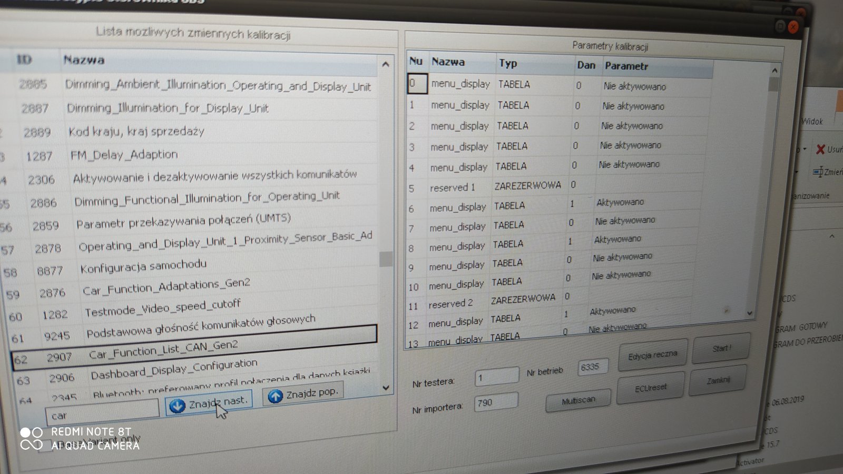Screen dimensions: 843x474
Task: Select row Dimming_Ambient_Illumination_Operating_and_Display_Unit
Action: pyautogui.click(x=218, y=85)
